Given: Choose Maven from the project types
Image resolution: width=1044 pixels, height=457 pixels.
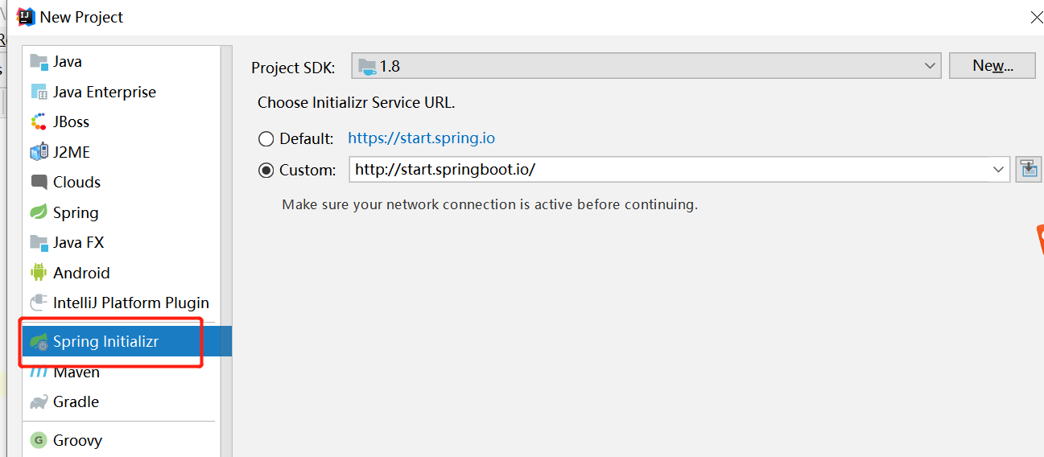Looking at the screenshot, I should click(76, 373).
